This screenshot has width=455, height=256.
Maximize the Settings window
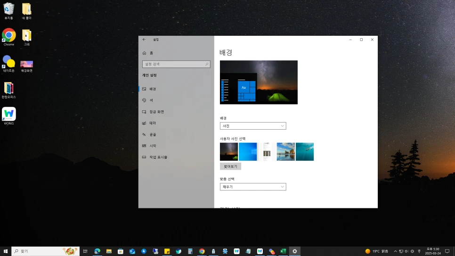361,40
